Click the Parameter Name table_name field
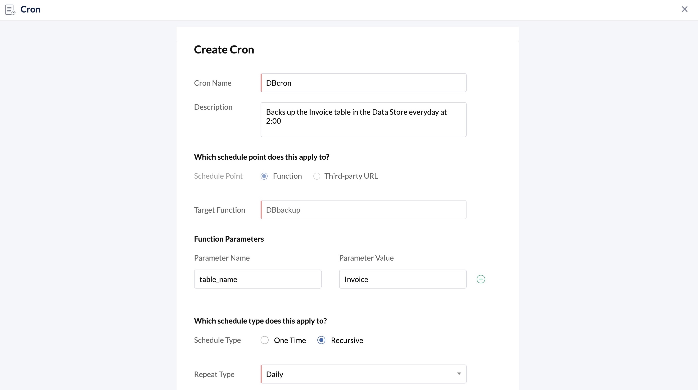 (258, 279)
